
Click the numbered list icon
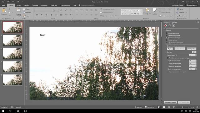click(x=82, y=10)
